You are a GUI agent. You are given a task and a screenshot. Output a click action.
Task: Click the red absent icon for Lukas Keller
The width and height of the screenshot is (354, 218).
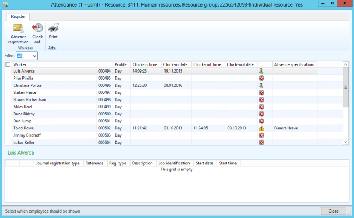(262, 142)
